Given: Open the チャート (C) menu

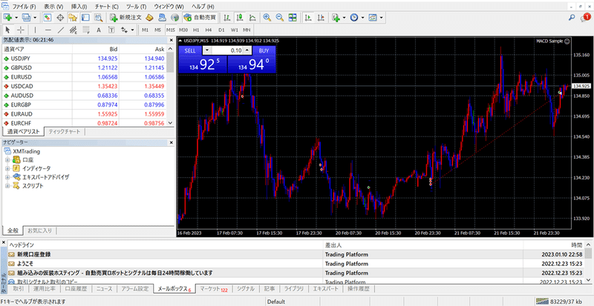Looking at the screenshot, I should 107,7.
